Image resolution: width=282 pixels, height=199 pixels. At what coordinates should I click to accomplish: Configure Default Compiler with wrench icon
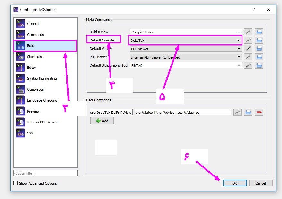pyautogui.click(x=248, y=40)
